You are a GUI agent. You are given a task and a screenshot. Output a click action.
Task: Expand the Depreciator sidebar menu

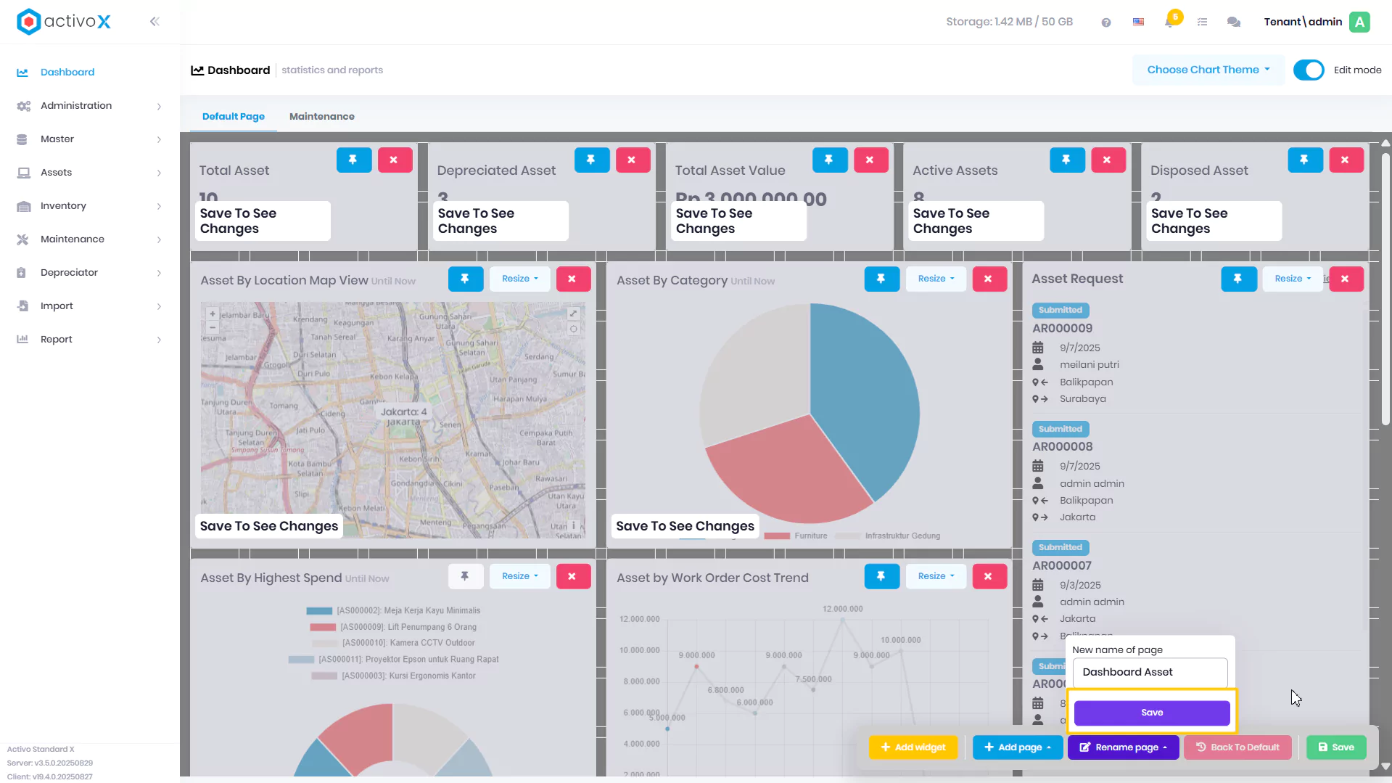[89, 273]
